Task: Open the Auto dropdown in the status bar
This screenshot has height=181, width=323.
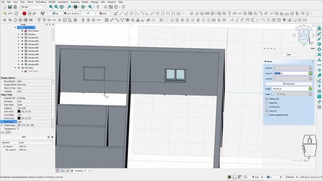Action: click(x=256, y=177)
